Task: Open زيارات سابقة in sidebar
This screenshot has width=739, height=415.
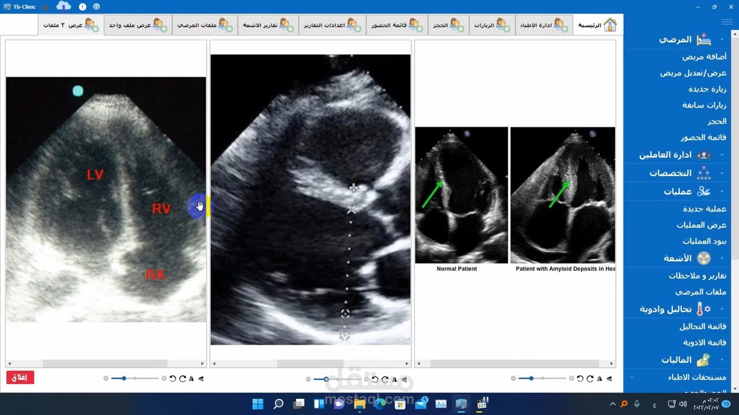Action: 704,105
